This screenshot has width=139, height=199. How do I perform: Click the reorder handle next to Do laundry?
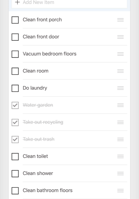[x=120, y=88]
